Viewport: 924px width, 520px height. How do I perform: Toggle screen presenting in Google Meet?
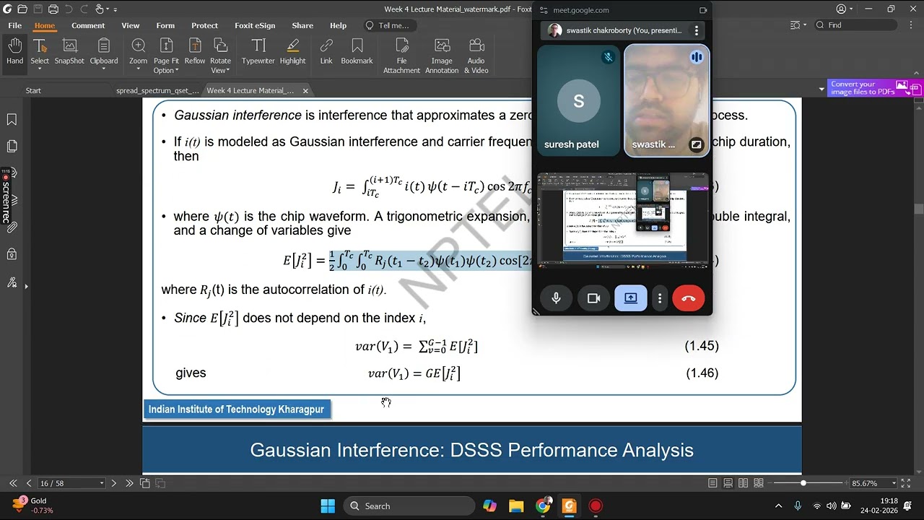[631, 298]
